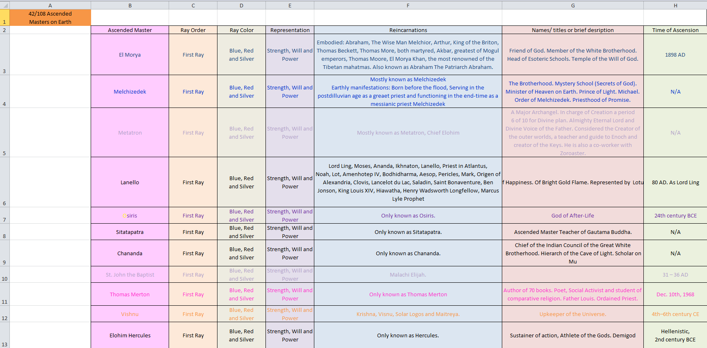This screenshot has width=707, height=348.
Task: Select row 6 header
Action: tap(5, 182)
